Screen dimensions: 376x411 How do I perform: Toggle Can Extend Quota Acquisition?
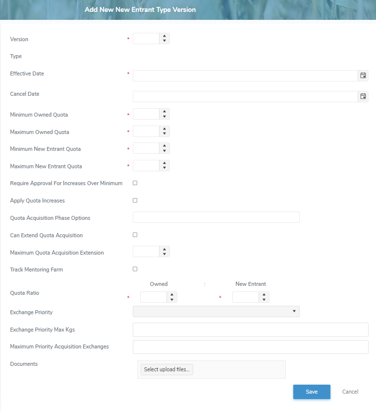pyautogui.click(x=135, y=235)
